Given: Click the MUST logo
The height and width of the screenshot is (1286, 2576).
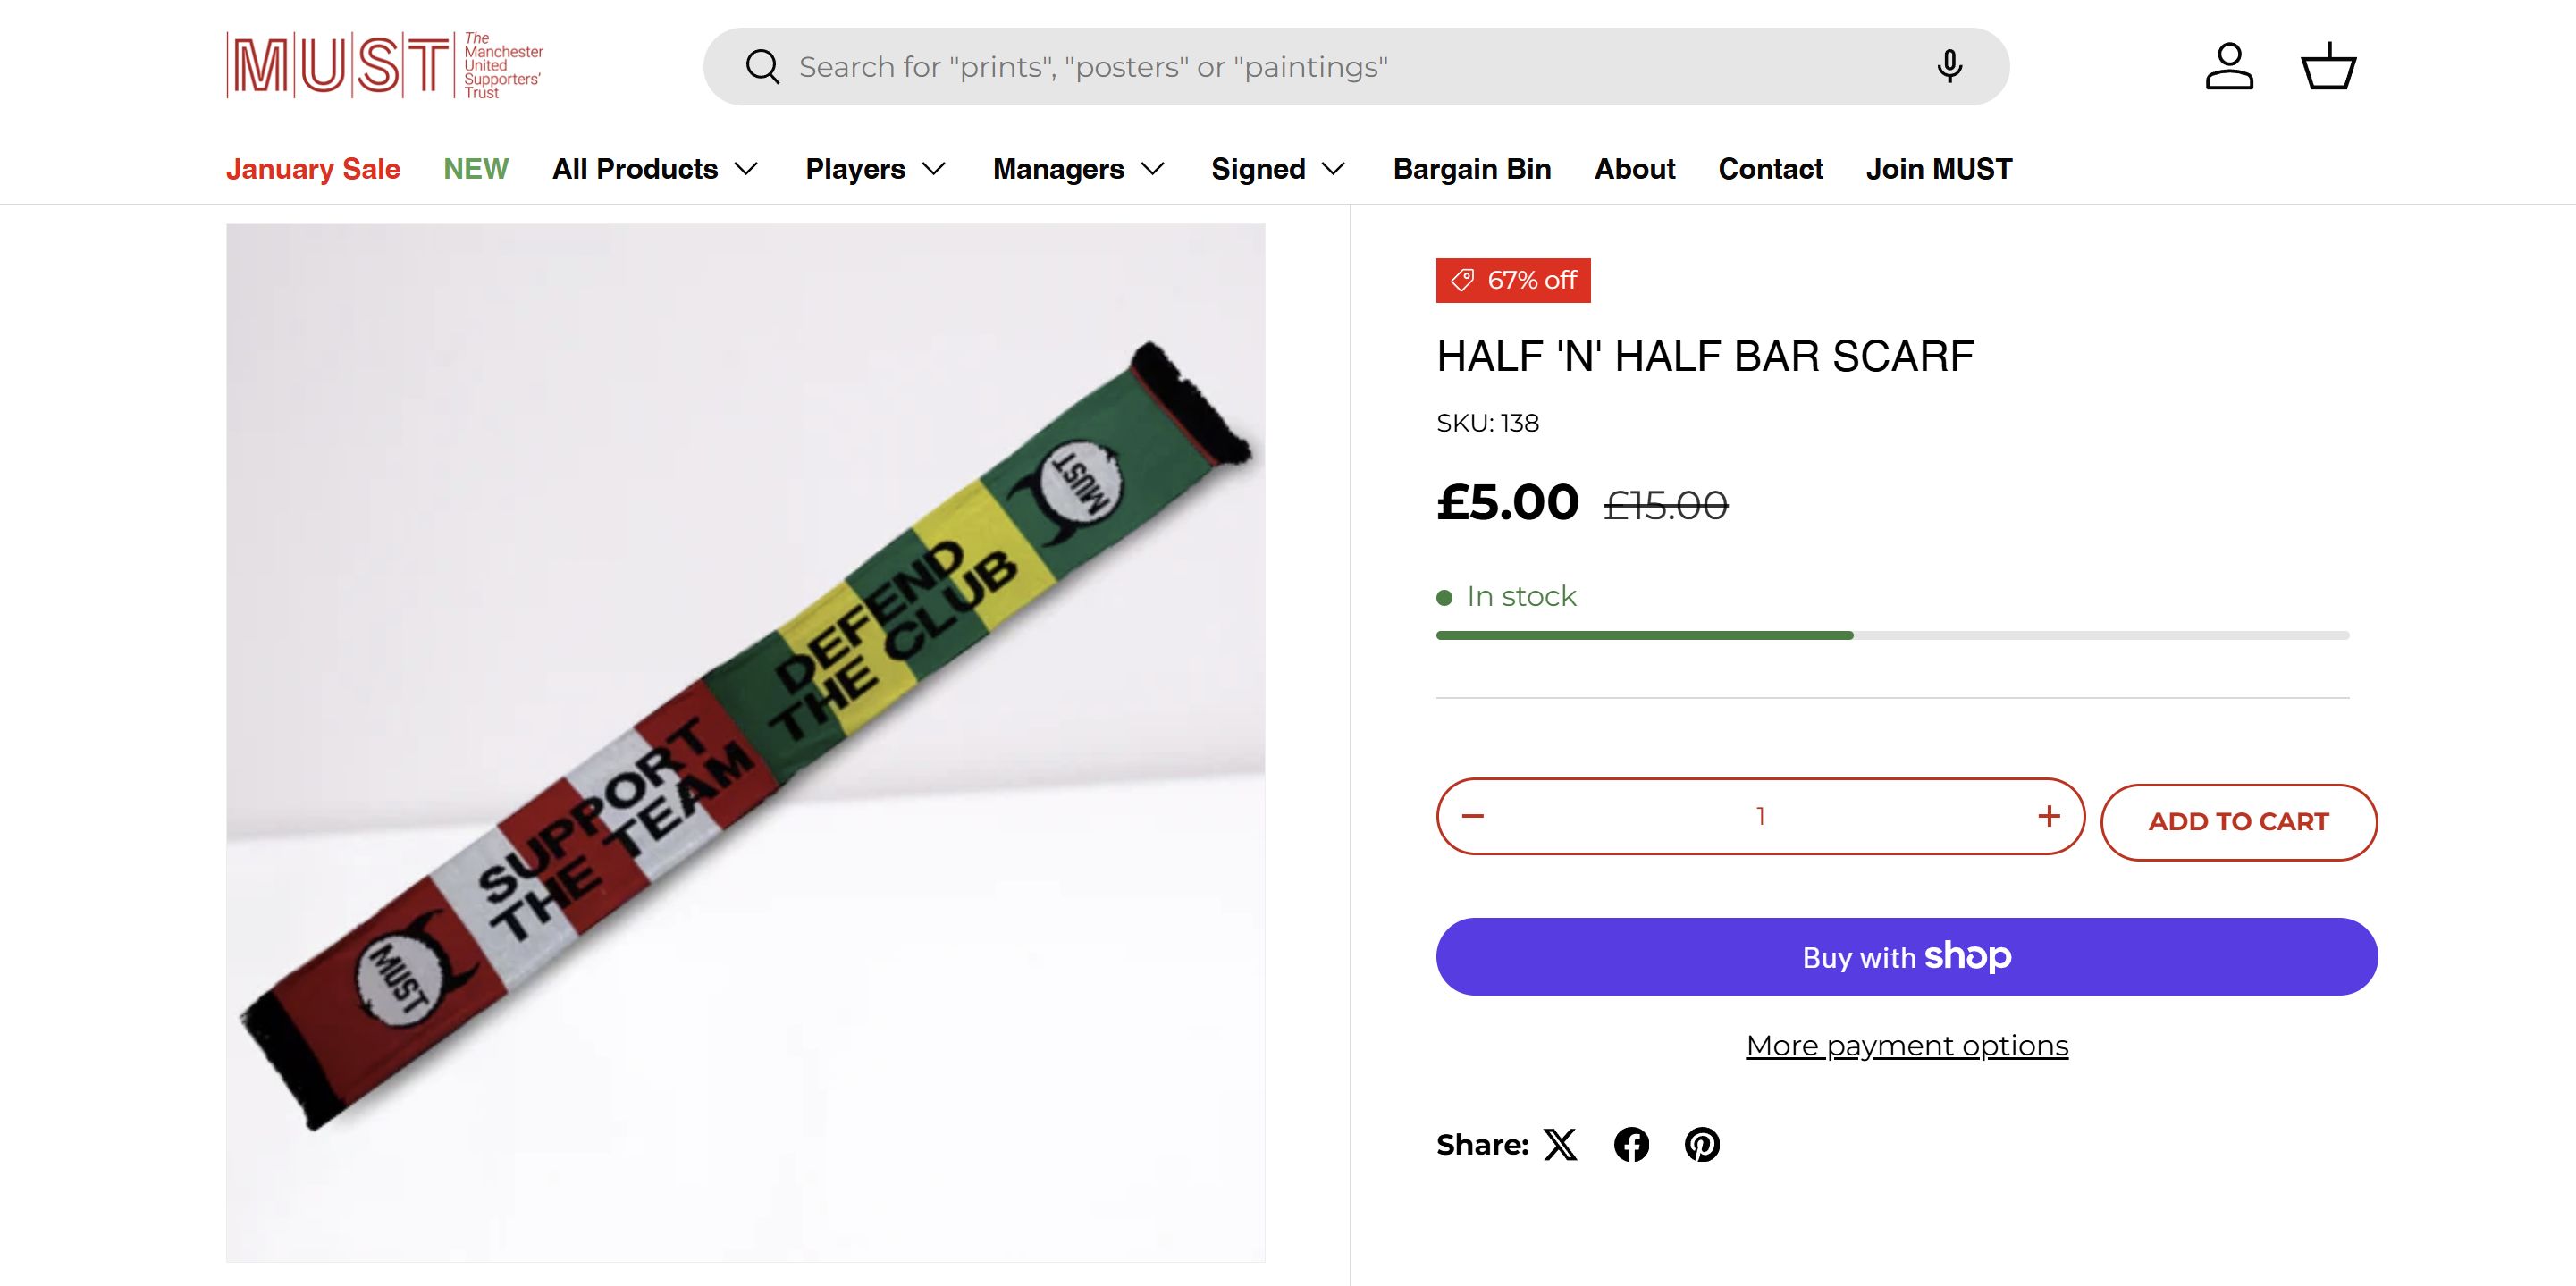Looking at the screenshot, I should coord(385,66).
